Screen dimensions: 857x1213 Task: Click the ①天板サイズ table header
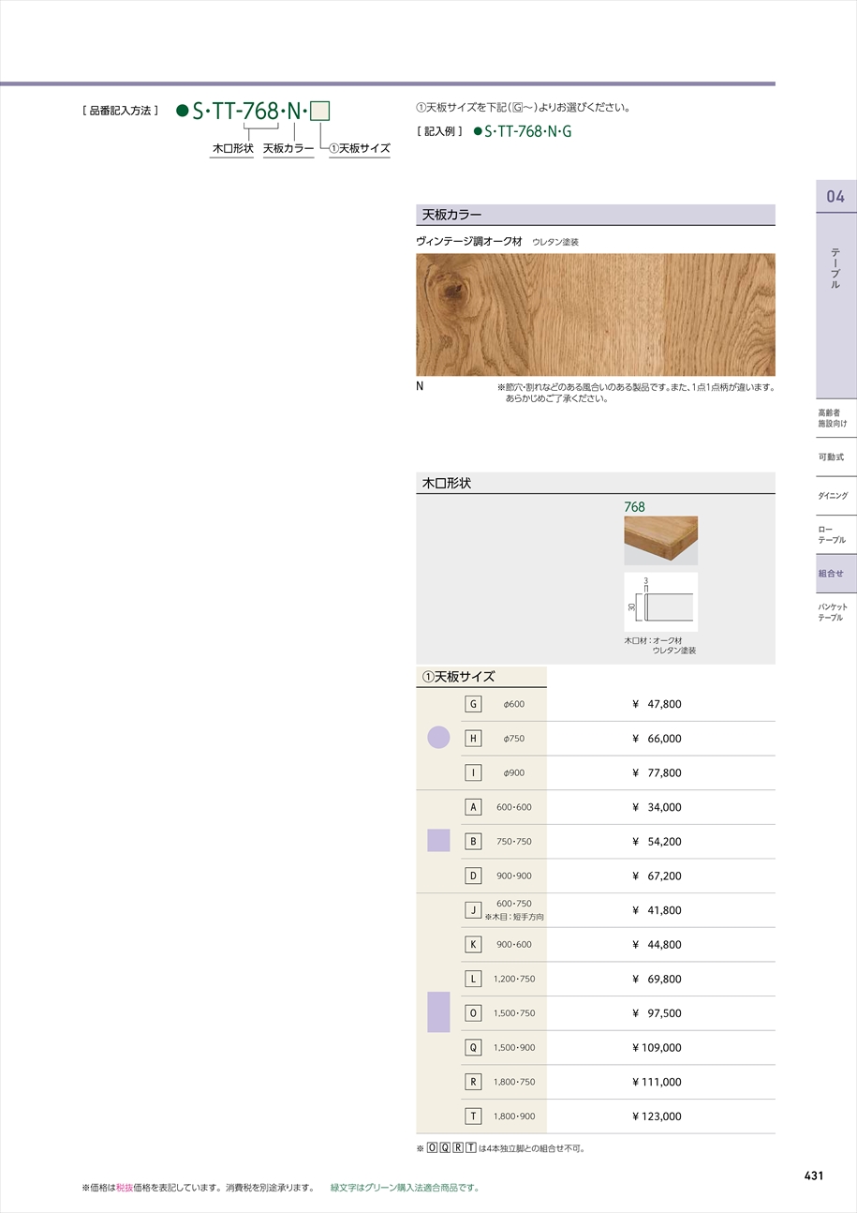481,676
